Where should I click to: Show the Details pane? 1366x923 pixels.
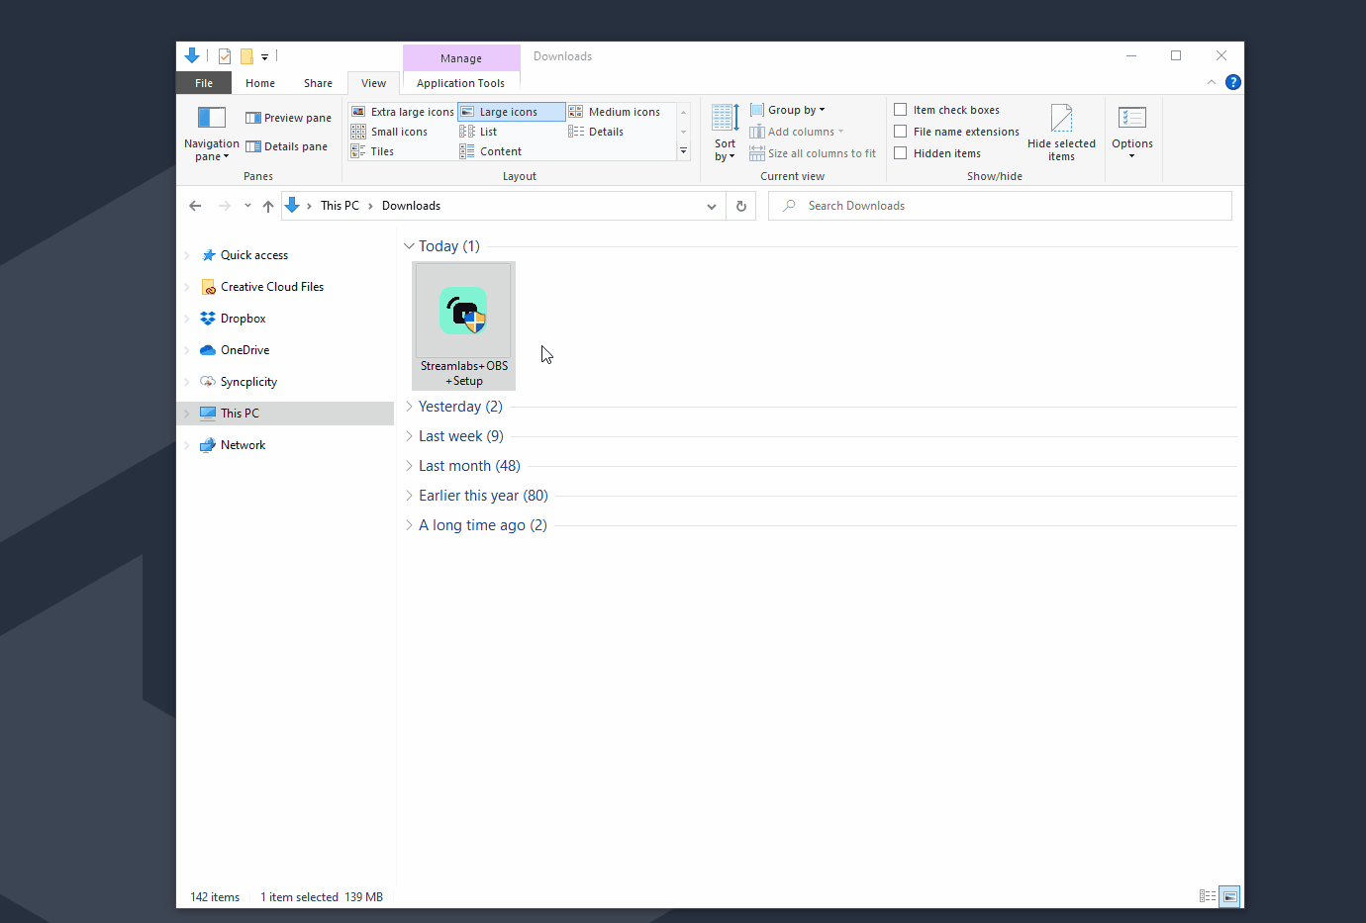click(287, 145)
